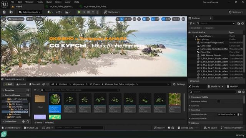Select the T_Chinese_Fan_Palm texture thumbnail
This screenshot has height=138, width=246.
[x=175, y=103]
